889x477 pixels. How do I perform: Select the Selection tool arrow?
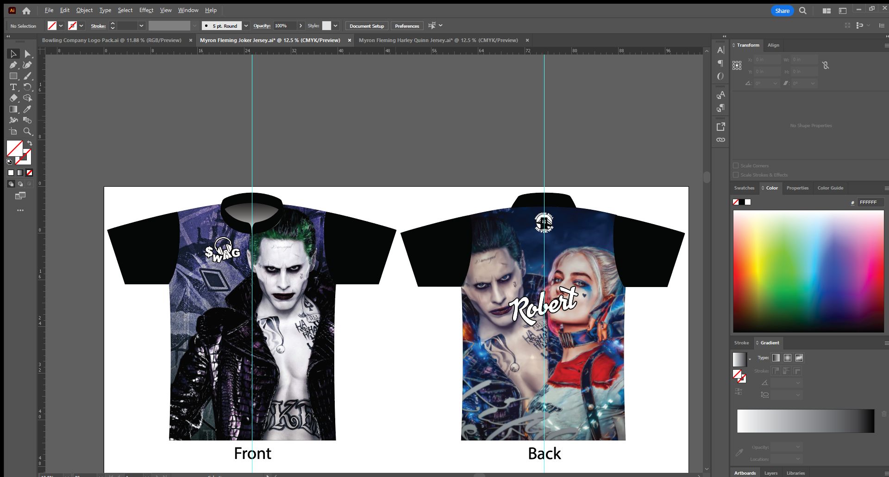click(x=13, y=54)
